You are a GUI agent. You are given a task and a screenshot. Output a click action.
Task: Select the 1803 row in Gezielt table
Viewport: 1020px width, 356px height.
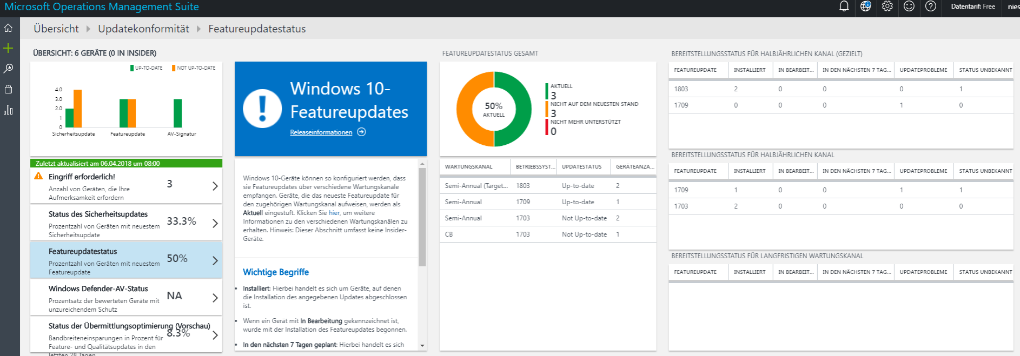841,89
